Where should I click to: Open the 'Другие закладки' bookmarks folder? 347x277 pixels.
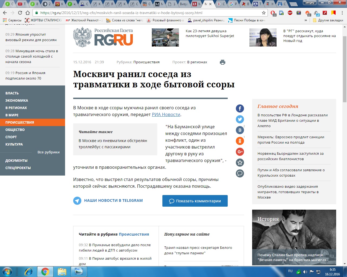pyautogui.click(x=328, y=20)
